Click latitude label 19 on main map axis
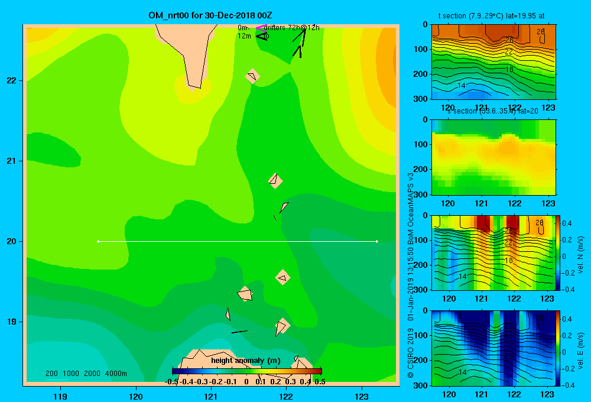591x402 pixels. click(x=12, y=322)
